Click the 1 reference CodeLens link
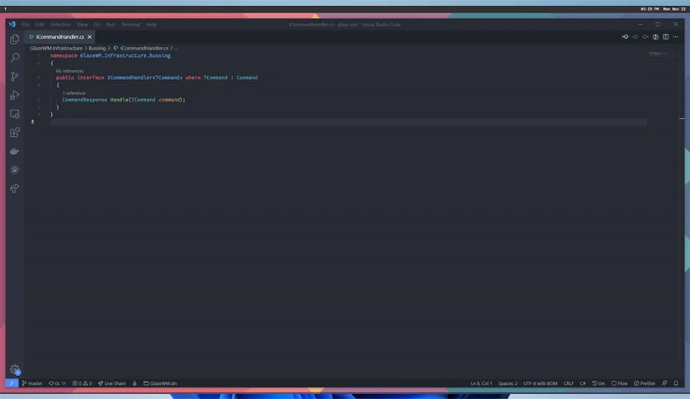 tap(74, 93)
